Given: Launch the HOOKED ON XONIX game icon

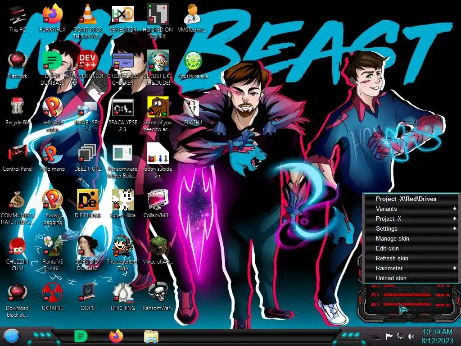Looking at the screenshot, I should [158, 21].
